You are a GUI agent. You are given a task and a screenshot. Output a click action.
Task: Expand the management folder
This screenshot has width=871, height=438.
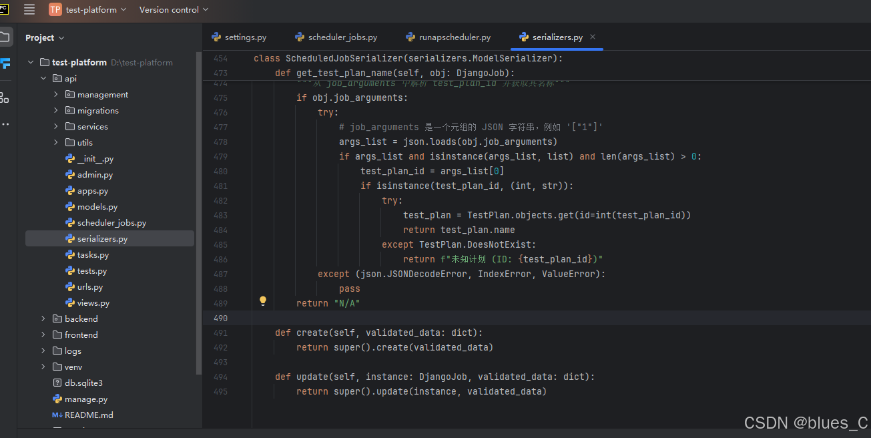tap(56, 94)
